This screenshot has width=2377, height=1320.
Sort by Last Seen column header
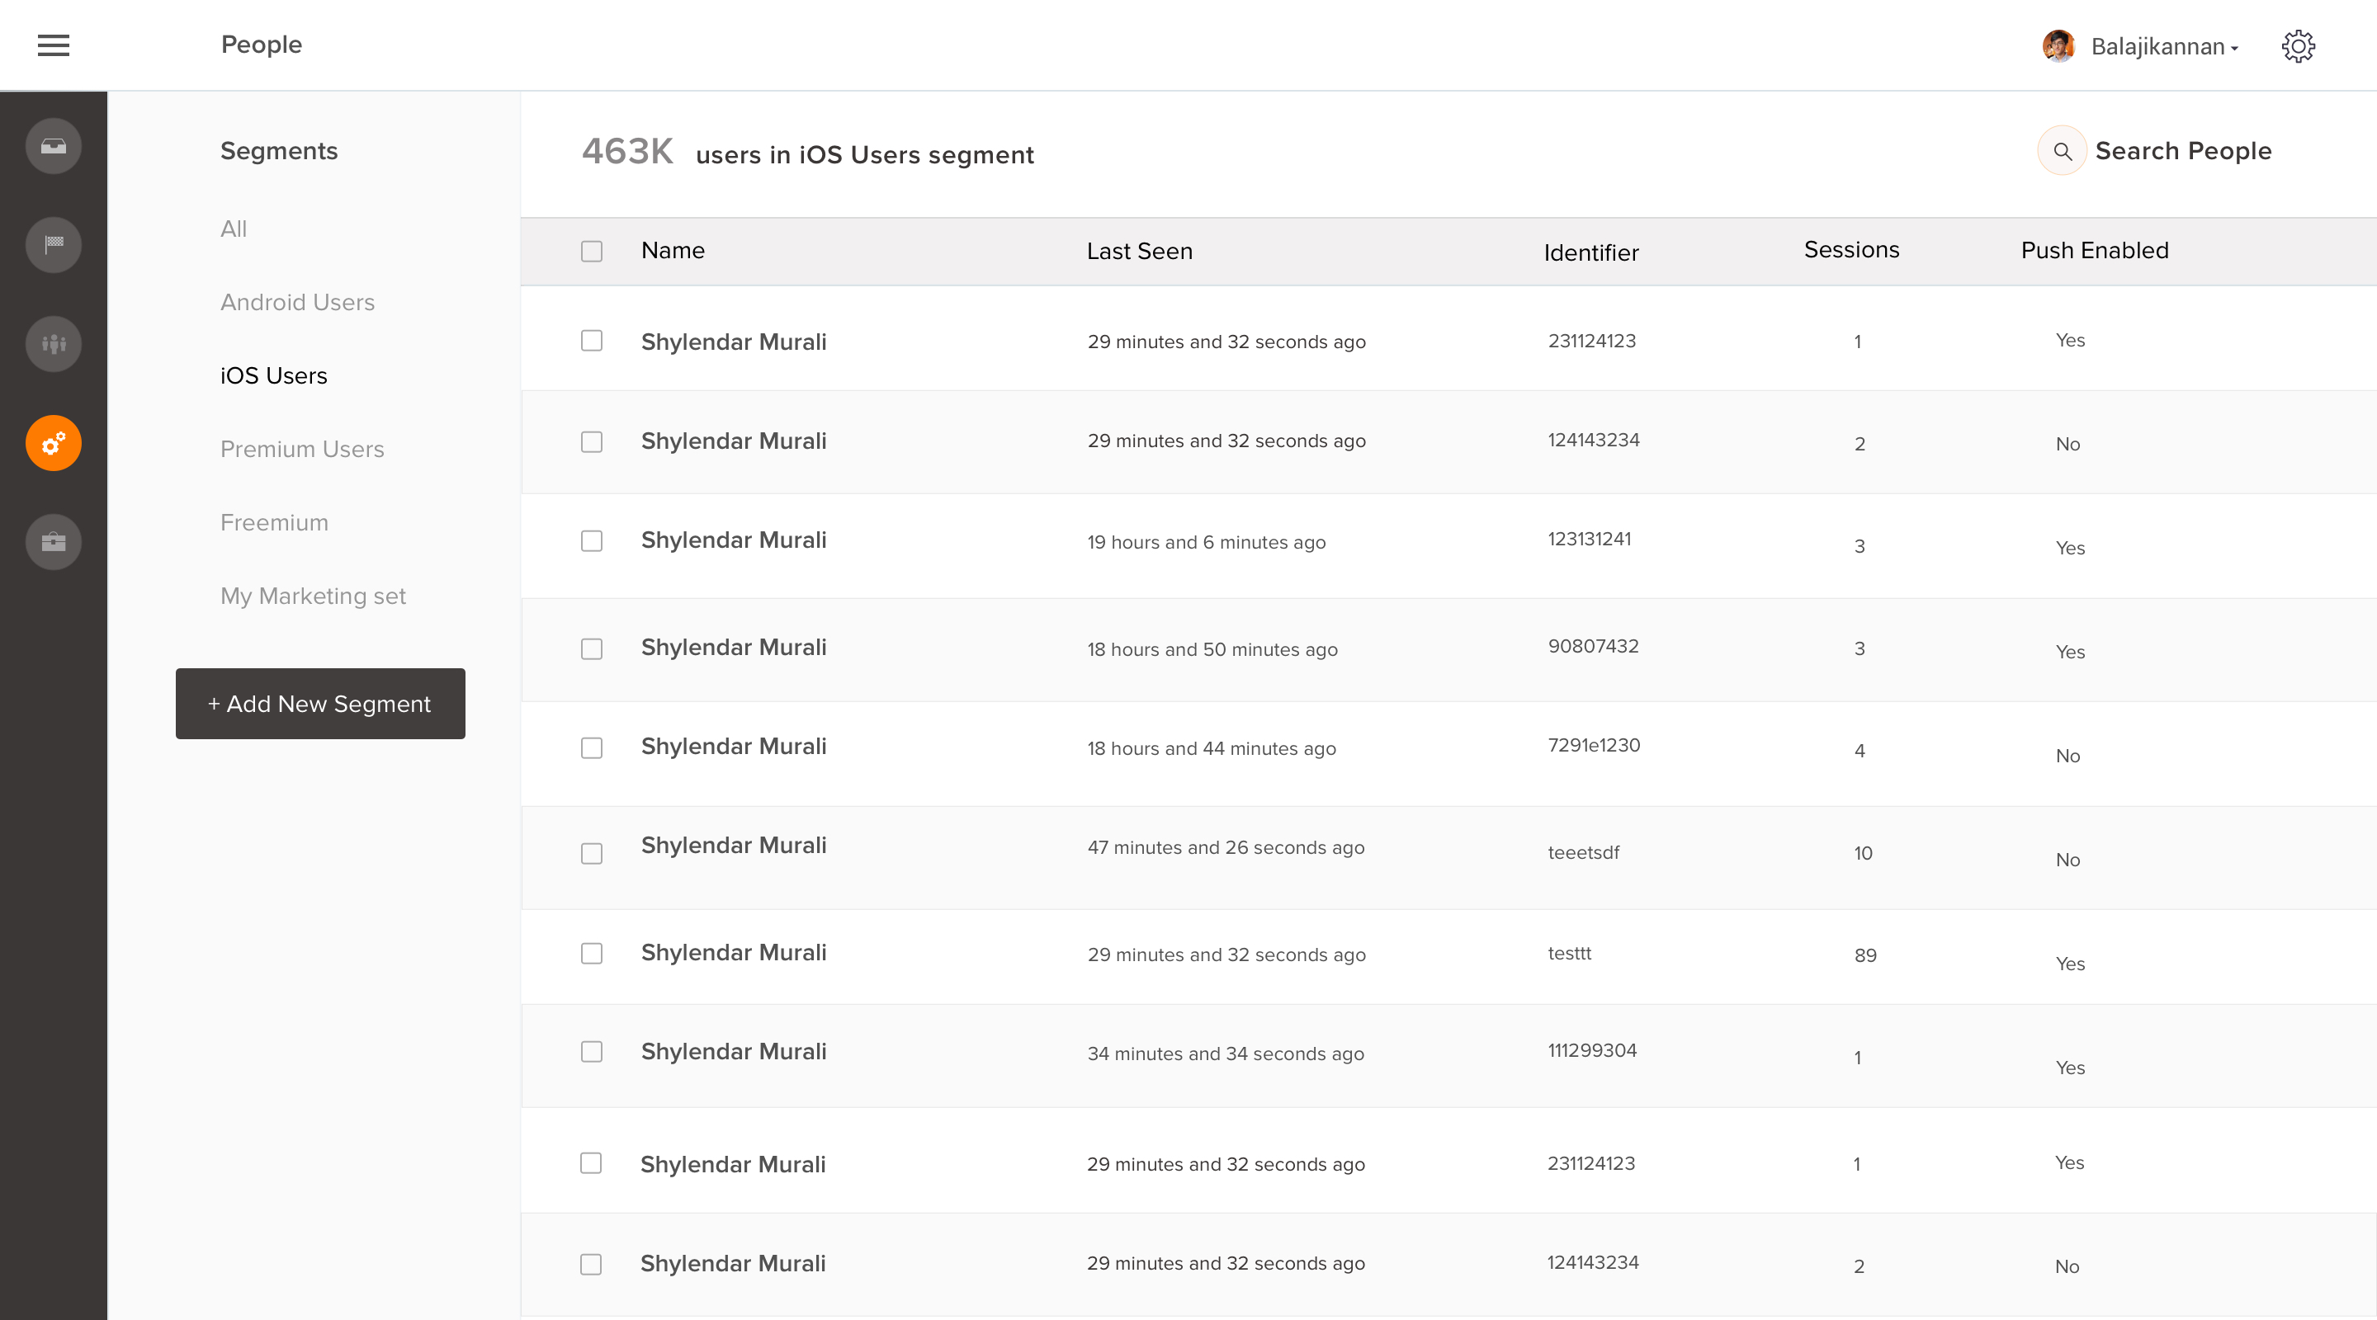(1139, 251)
